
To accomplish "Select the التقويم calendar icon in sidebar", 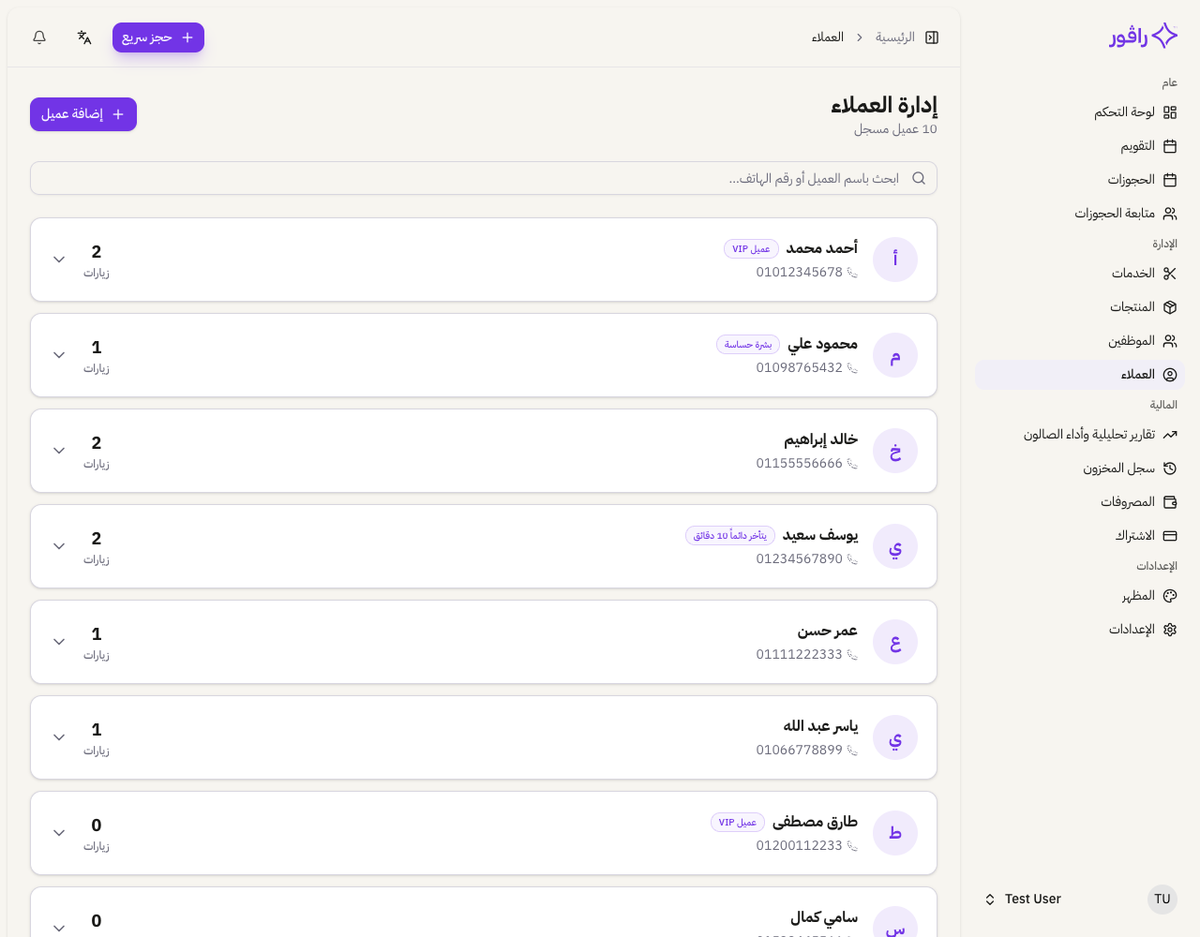I will click(1170, 146).
